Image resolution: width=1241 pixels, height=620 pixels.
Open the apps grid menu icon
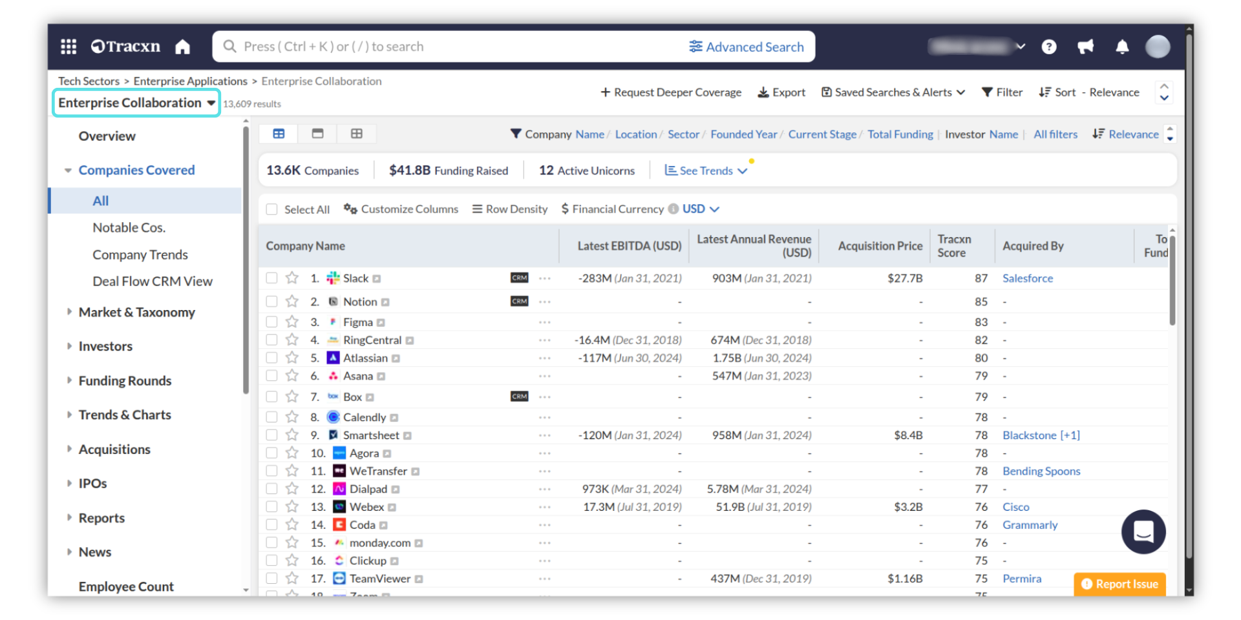pos(69,46)
